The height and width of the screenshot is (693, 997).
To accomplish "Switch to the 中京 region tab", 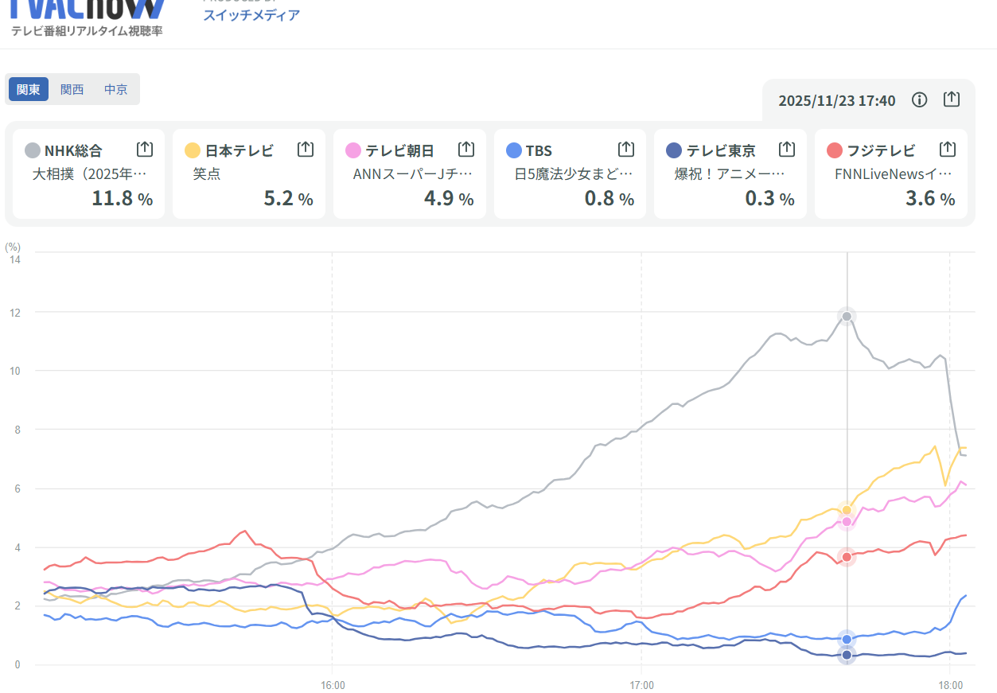I will [x=116, y=89].
